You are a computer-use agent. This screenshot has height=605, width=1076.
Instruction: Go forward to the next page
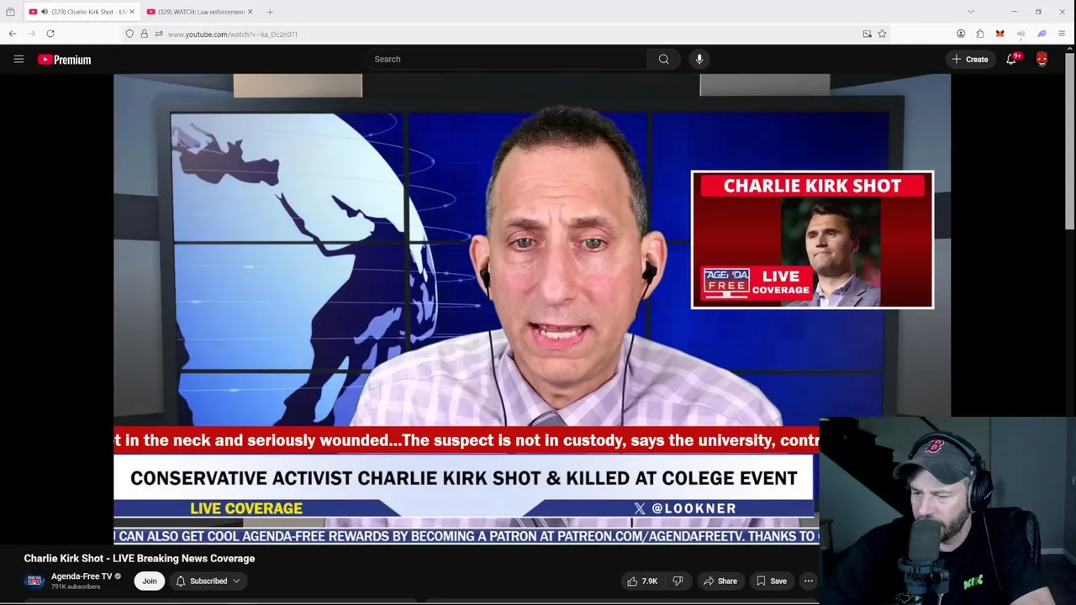31,34
